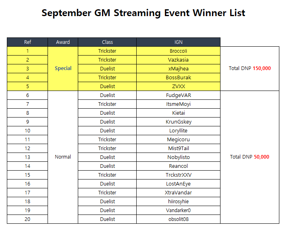The width and height of the screenshot is (287, 229).
Task: Click the Award column header
Action: [x=63, y=42]
